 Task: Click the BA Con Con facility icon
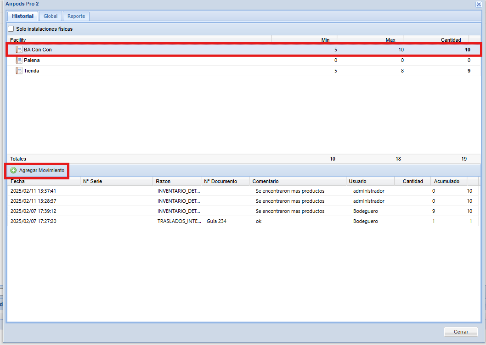click(19, 50)
